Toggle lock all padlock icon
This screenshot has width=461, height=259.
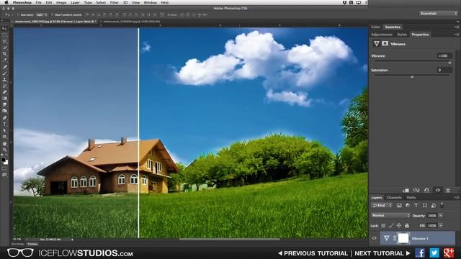(x=407, y=225)
